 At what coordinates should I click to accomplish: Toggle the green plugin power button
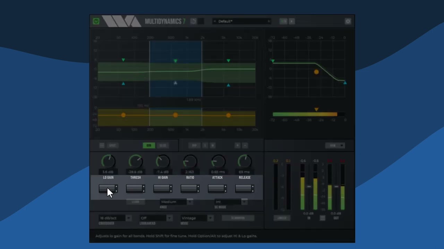pos(96,21)
